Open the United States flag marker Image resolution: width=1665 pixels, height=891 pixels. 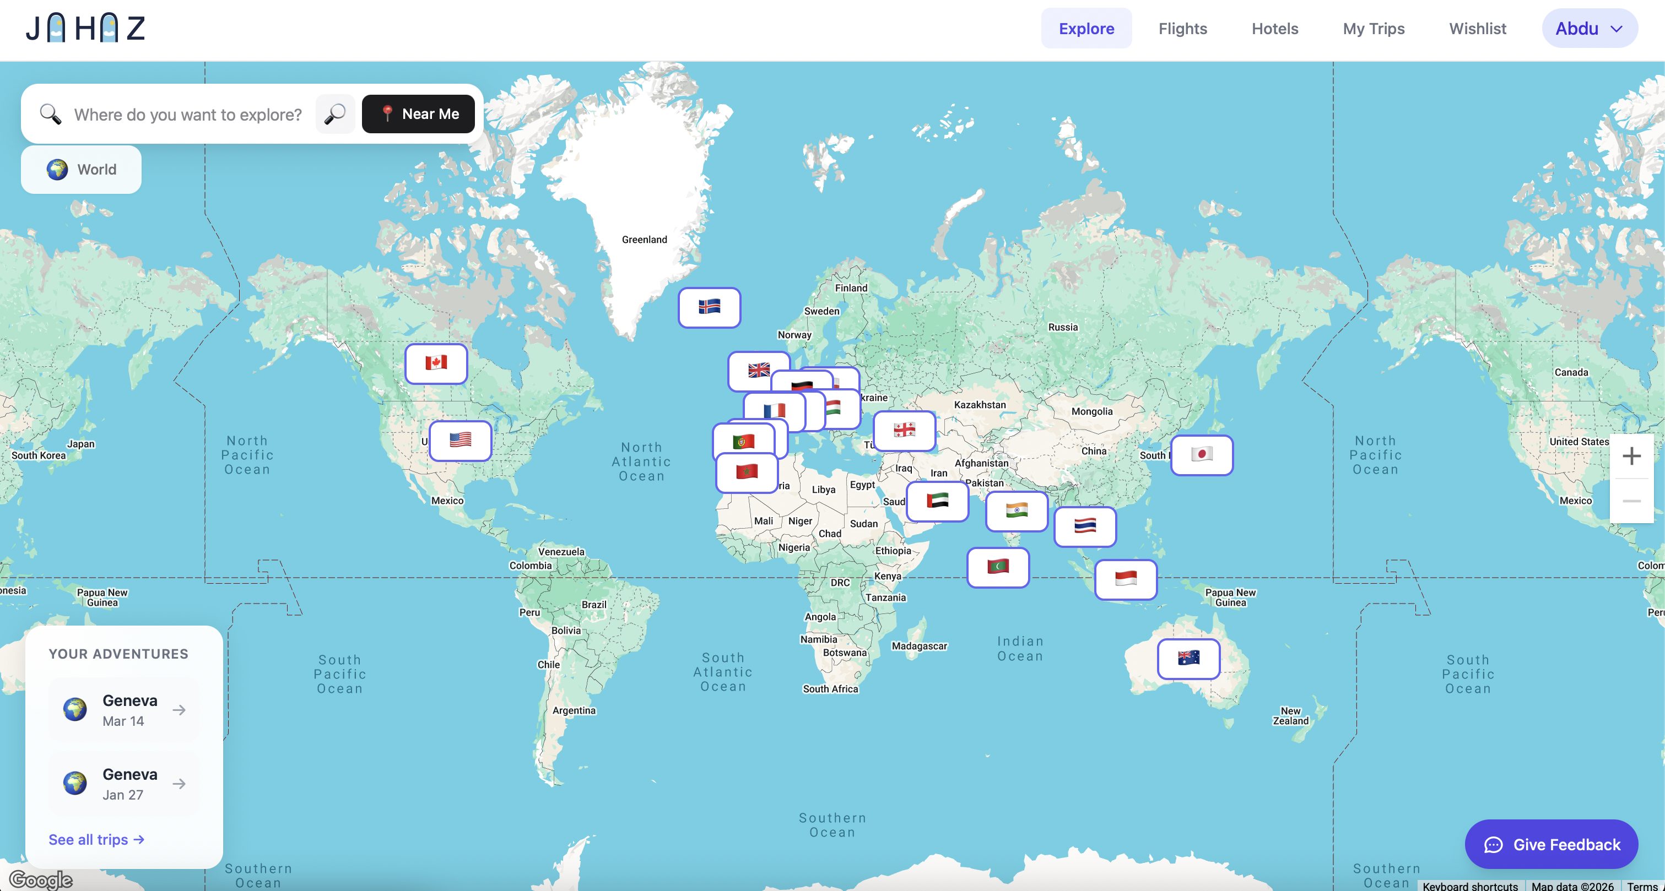460,441
